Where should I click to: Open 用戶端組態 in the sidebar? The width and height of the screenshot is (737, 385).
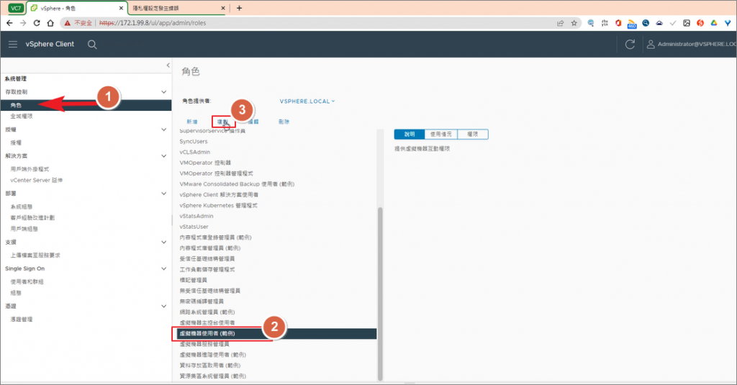click(24, 229)
